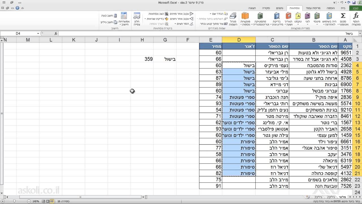The image size is (362, 204).
Task: Switch to Page Break Preview in status bar
Action: 44,201
